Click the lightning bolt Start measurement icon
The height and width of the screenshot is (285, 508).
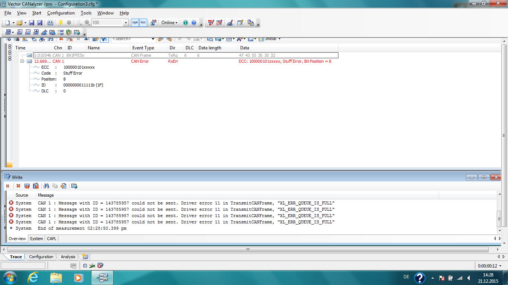coord(61,23)
